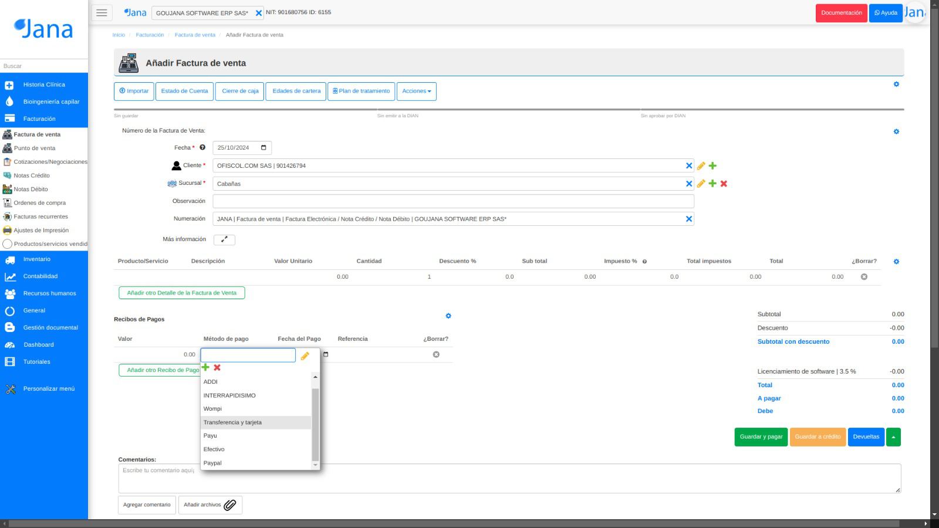The width and height of the screenshot is (939, 528).
Task: Clear the Cliente field with the X
Action: click(689, 166)
